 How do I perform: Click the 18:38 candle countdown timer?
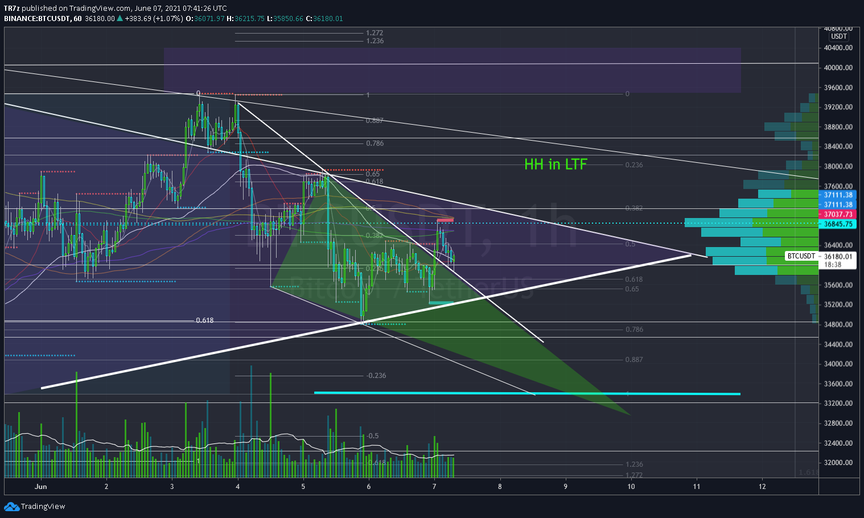click(x=833, y=265)
